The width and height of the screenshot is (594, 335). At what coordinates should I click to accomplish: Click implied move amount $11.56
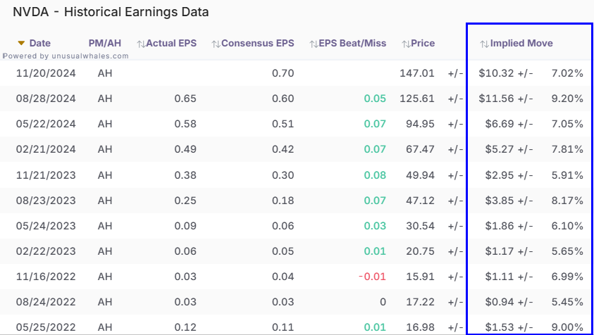click(496, 99)
